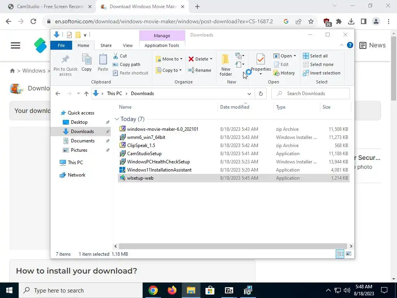
Task: Click Properties icon in quick access toolbar
Action: (x=69, y=35)
